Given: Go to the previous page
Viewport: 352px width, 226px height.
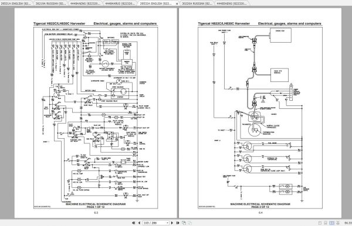Looking at the screenshot, I should click(139, 223).
